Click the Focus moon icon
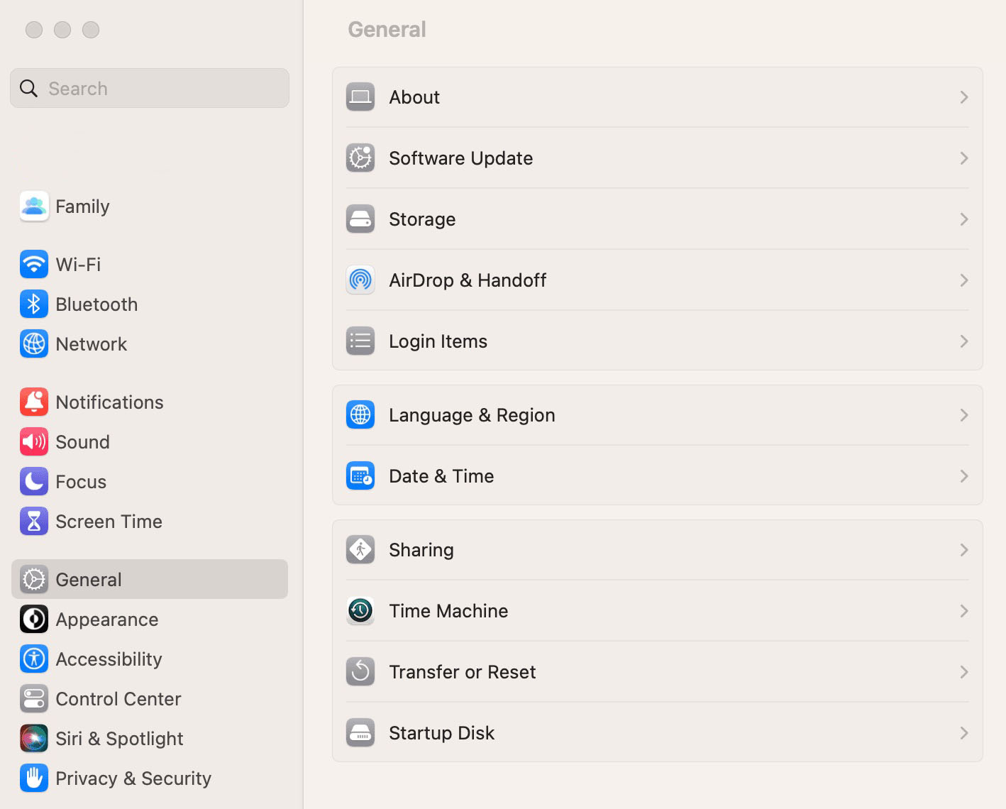The image size is (1006, 809). pos(34,482)
